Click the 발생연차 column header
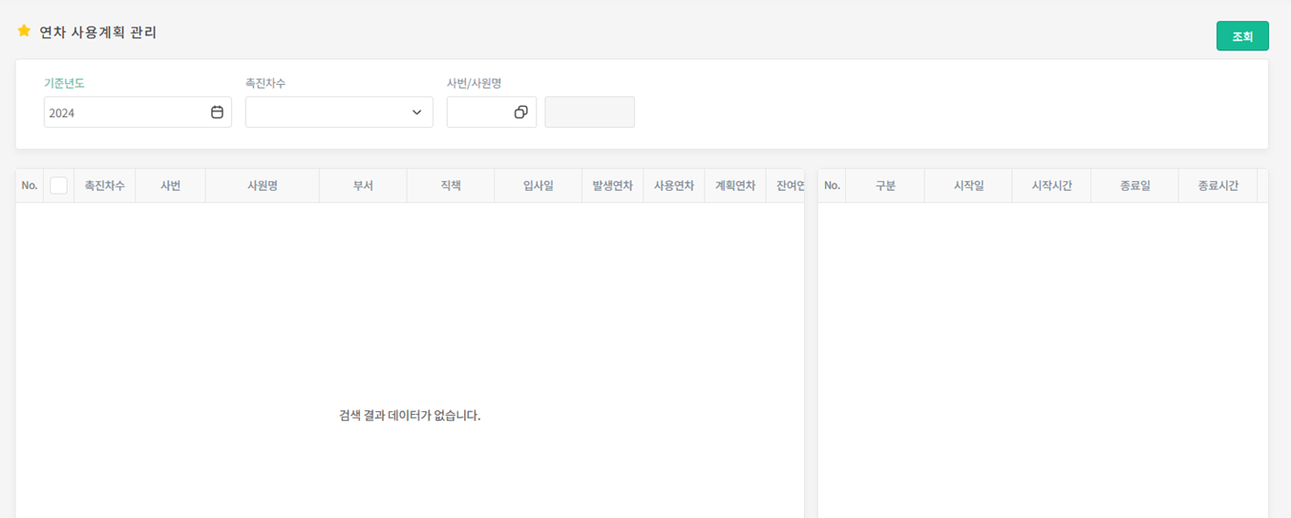Screen dimensions: 1291x518 click(x=612, y=186)
